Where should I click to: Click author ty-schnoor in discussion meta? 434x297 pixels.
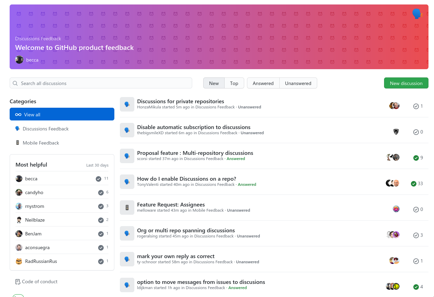click(x=147, y=262)
